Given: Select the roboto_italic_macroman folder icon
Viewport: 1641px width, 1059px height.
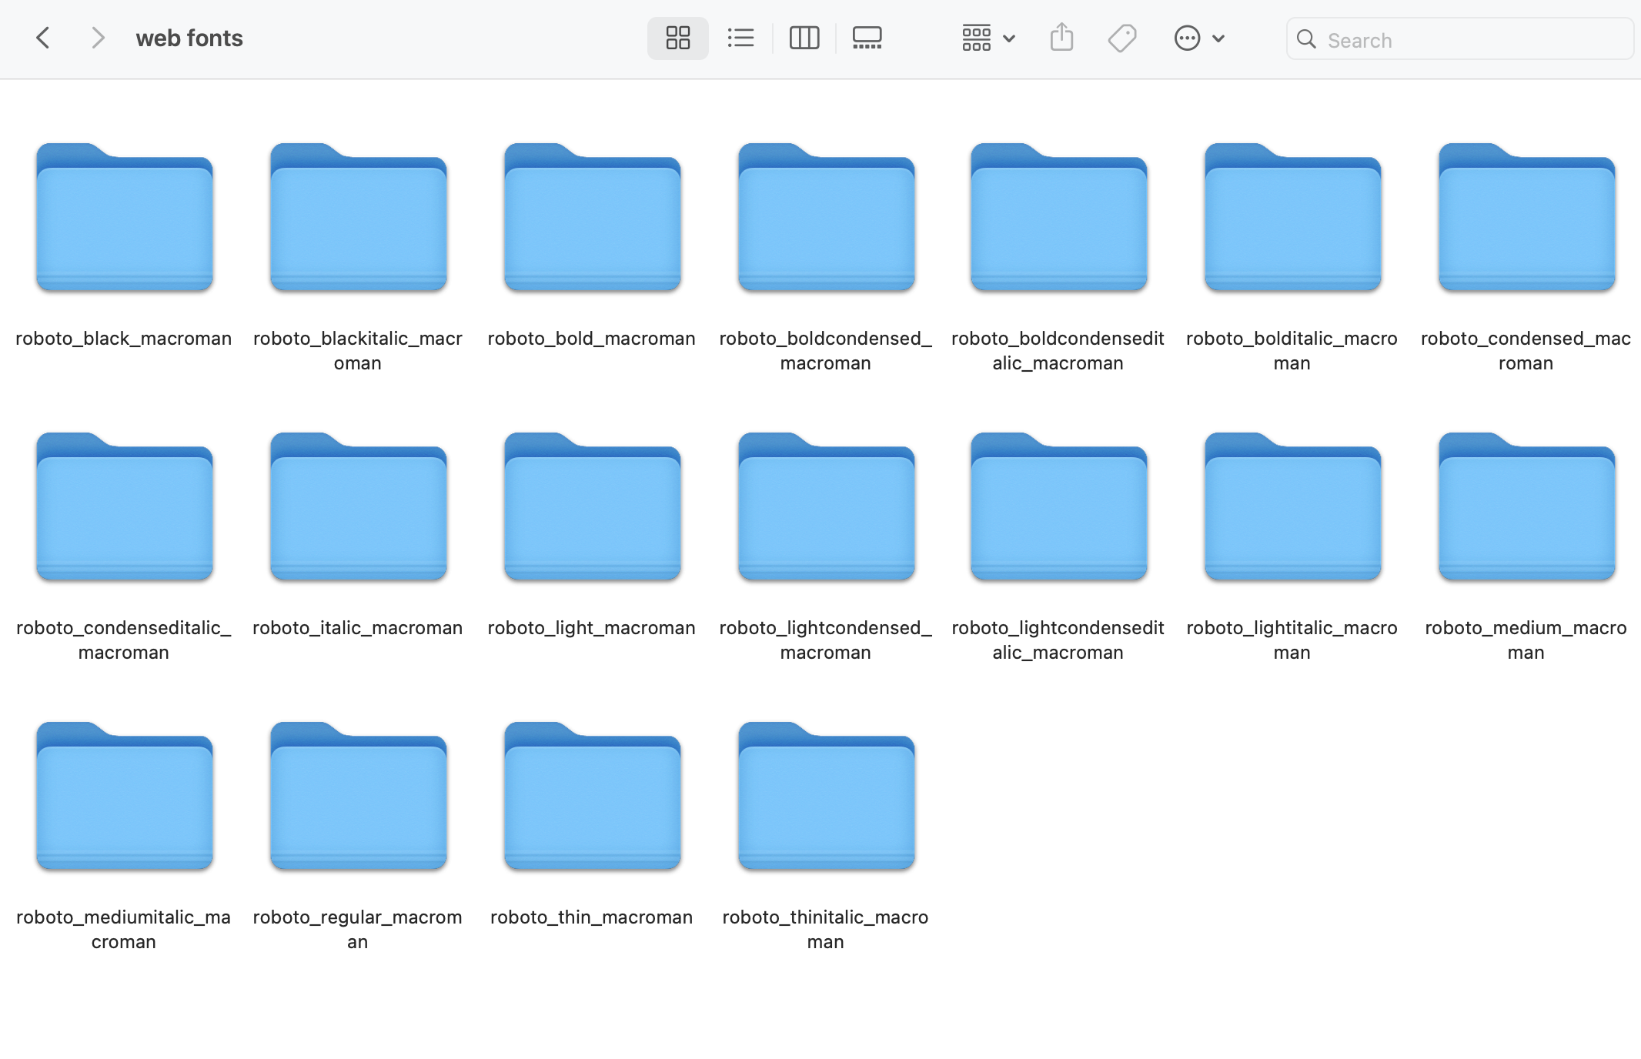Looking at the screenshot, I should 358,506.
